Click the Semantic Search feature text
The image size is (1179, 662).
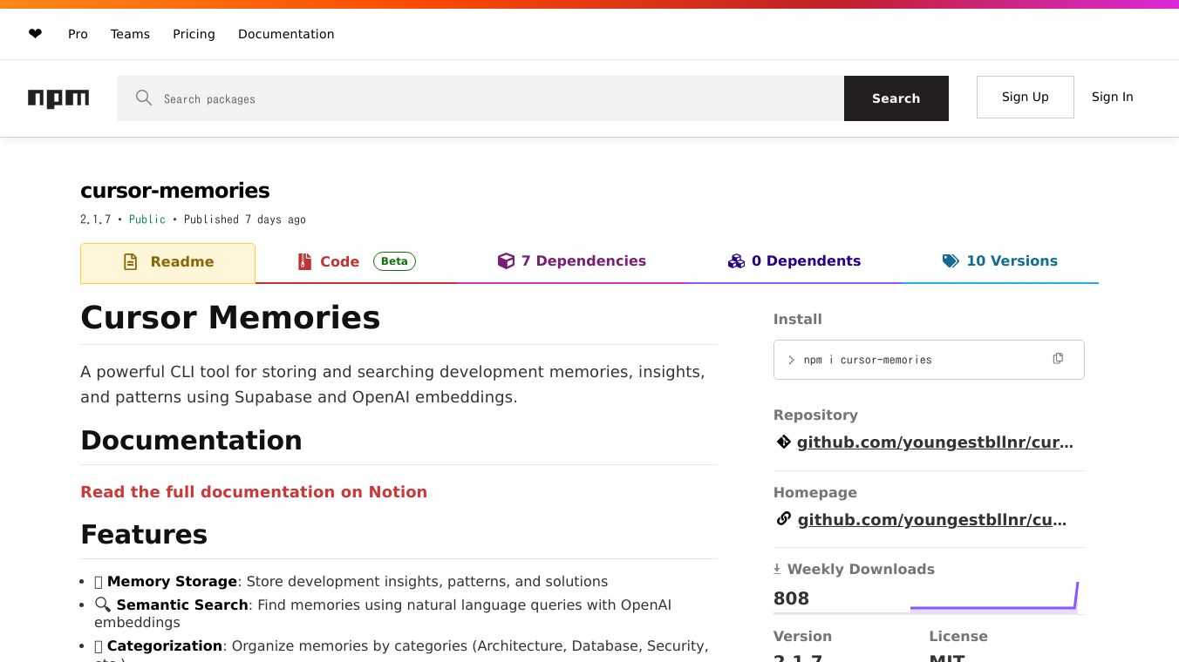(182, 605)
